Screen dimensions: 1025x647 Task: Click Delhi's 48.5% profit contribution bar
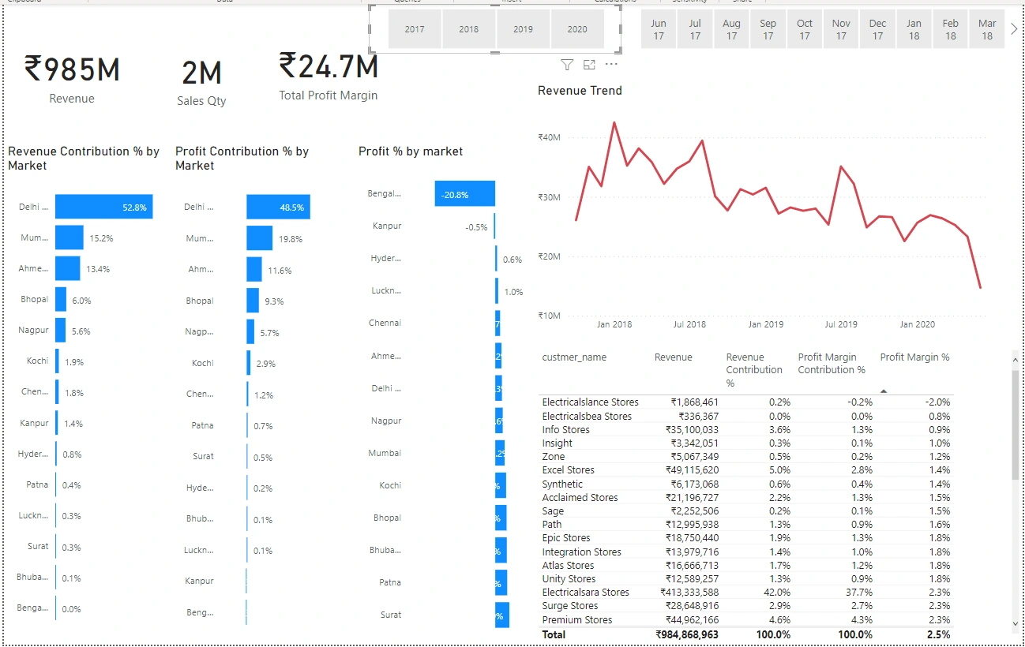click(x=278, y=207)
